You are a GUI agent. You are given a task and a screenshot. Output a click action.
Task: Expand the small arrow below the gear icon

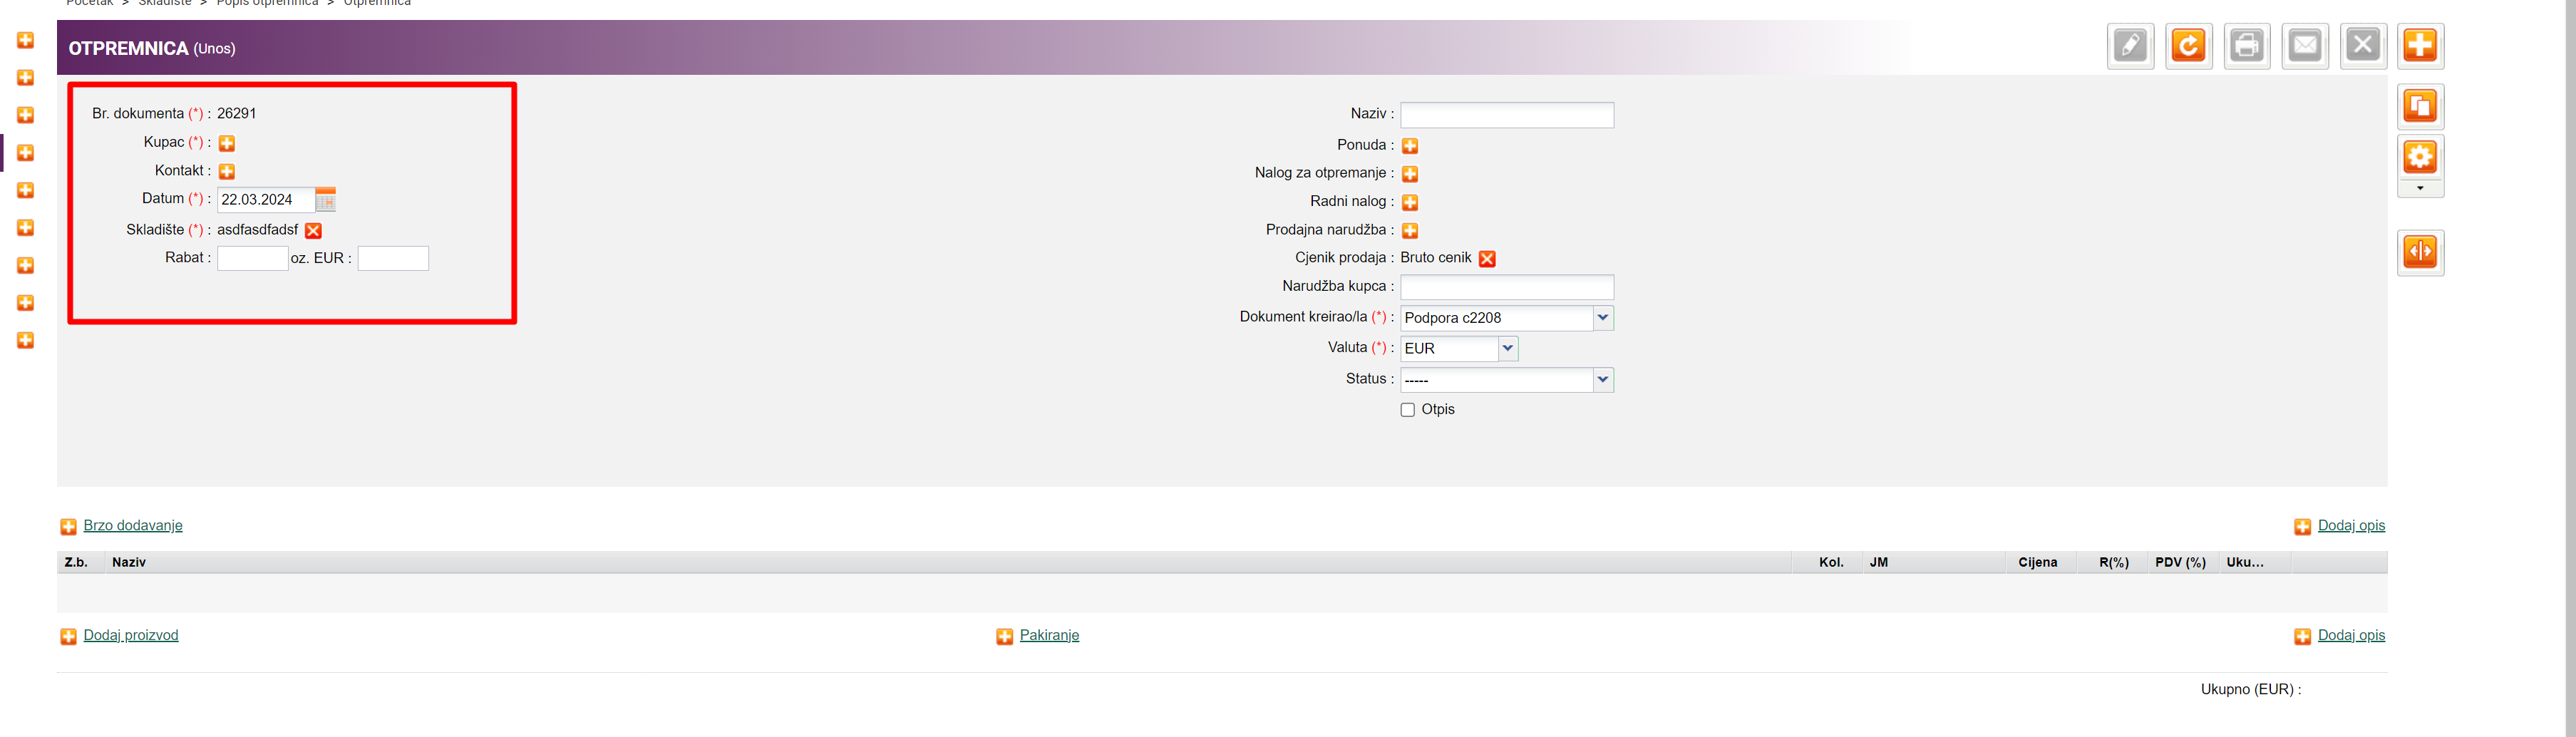(2420, 189)
